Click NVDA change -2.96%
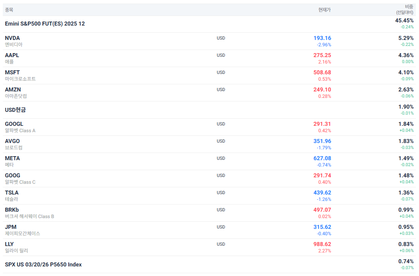This screenshot has width=419, height=276. point(324,45)
